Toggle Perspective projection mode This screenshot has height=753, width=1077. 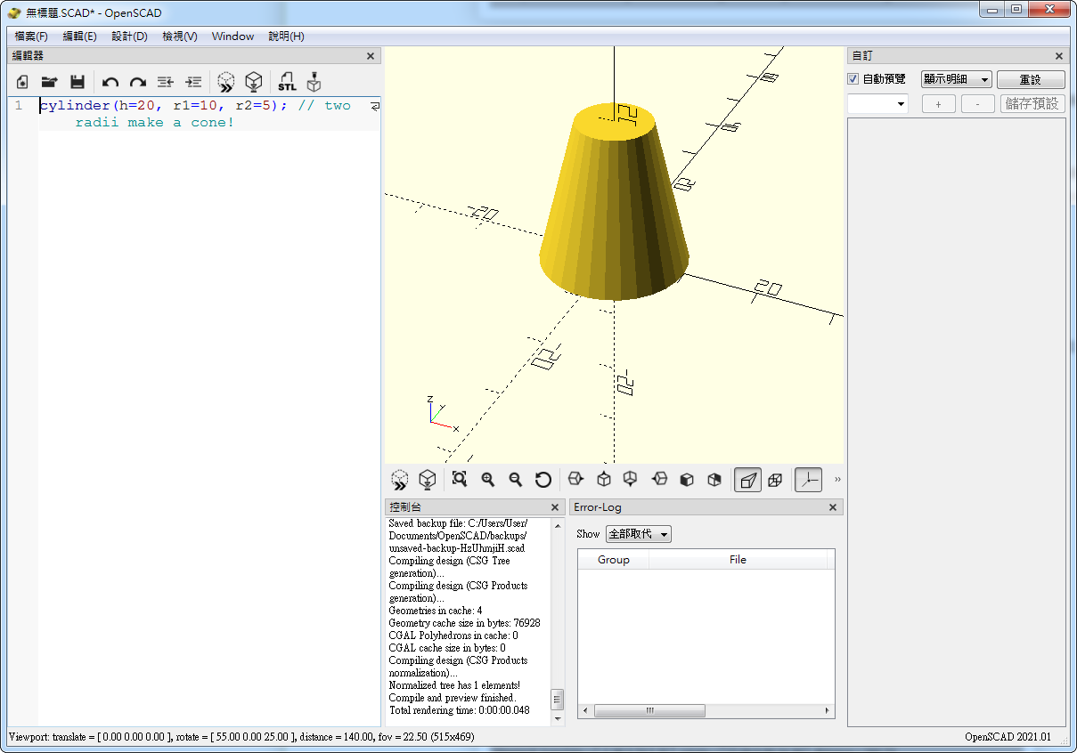(x=747, y=480)
